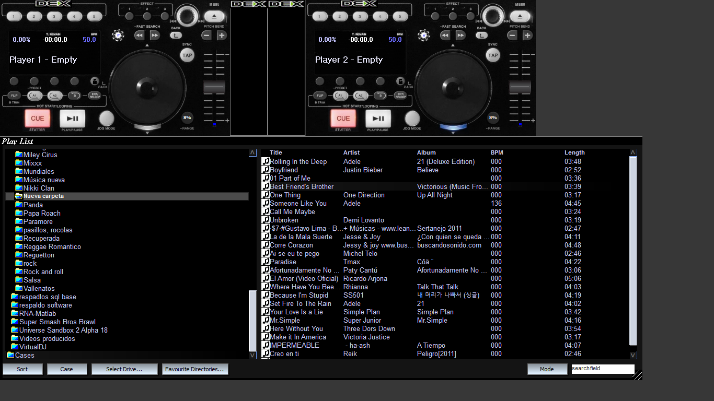Open the Sort menu below the folder tree
The width and height of the screenshot is (714, 401).
click(22, 369)
